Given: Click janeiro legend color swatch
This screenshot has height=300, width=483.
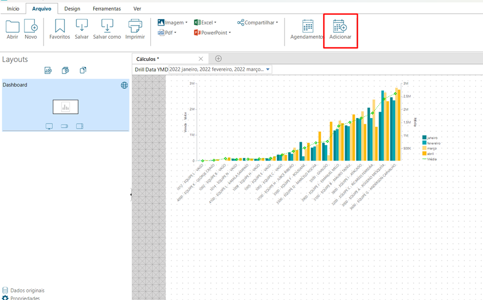Looking at the screenshot, I should [x=424, y=138].
